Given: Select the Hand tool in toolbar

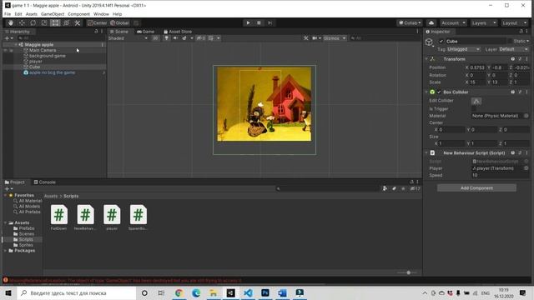Looking at the screenshot, I should 11,22.
